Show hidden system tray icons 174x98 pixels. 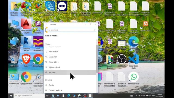(x=136, y=96)
